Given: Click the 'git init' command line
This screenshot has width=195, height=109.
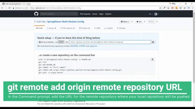Looking at the screenshot, I should [43, 62].
